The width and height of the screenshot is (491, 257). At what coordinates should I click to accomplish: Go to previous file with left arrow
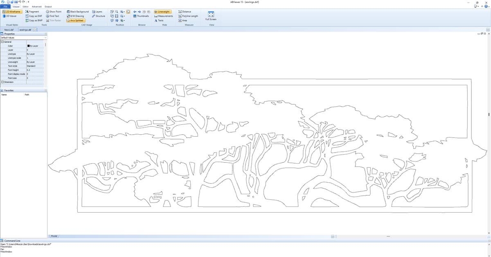click(135, 12)
